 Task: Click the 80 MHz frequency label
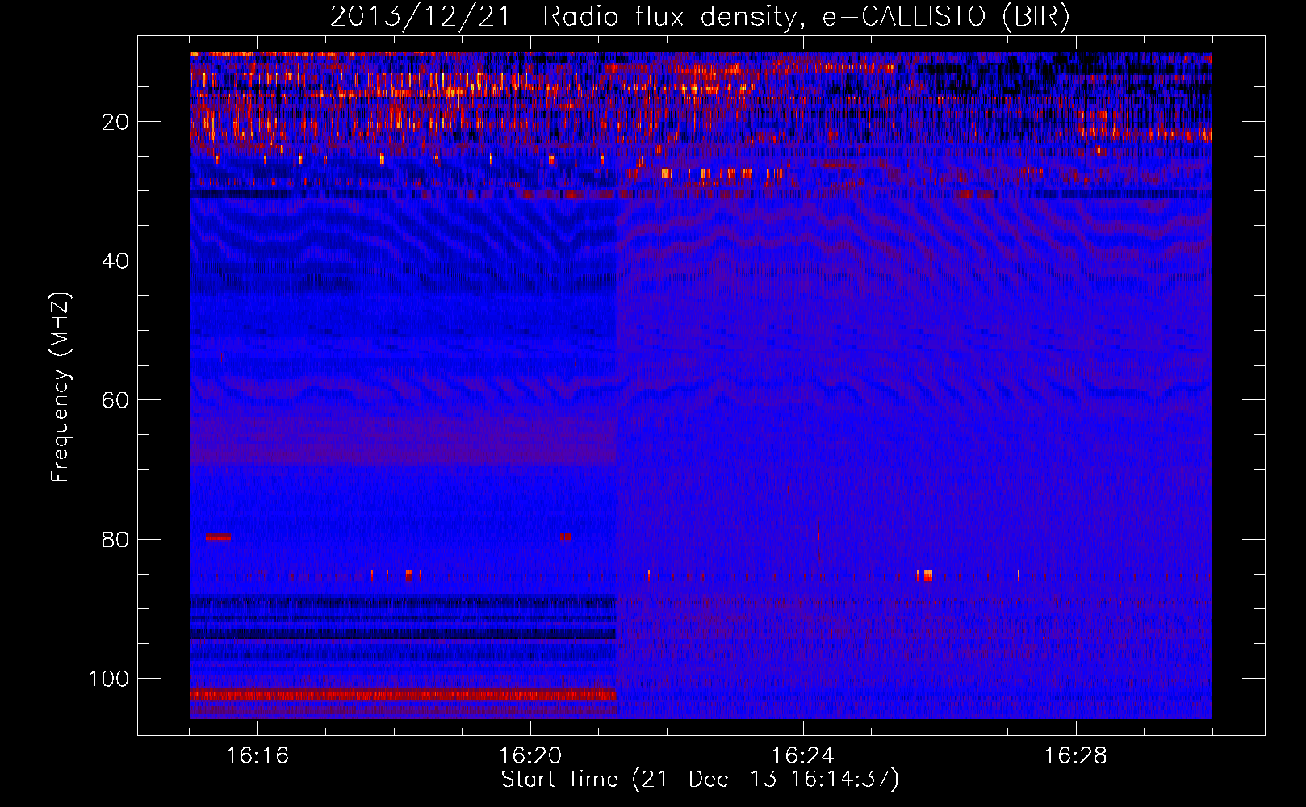point(116,539)
